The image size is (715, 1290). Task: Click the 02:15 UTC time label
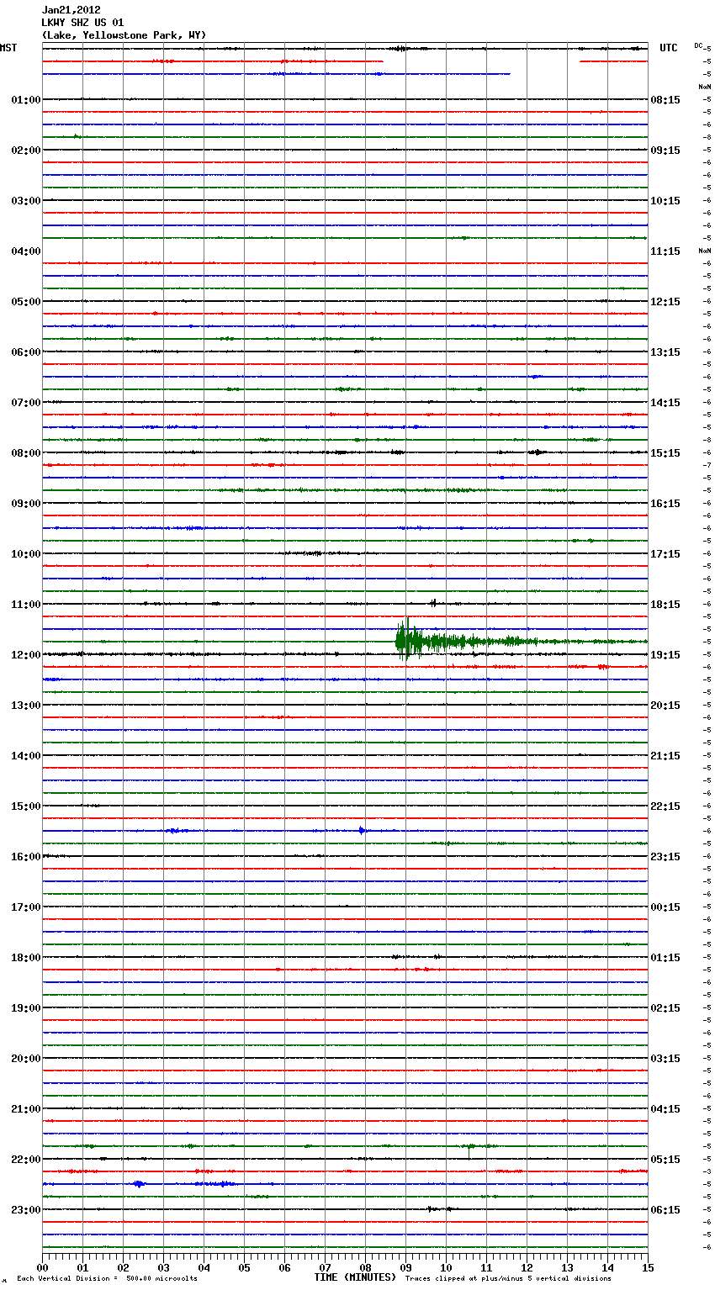pyautogui.click(x=665, y=1008)
